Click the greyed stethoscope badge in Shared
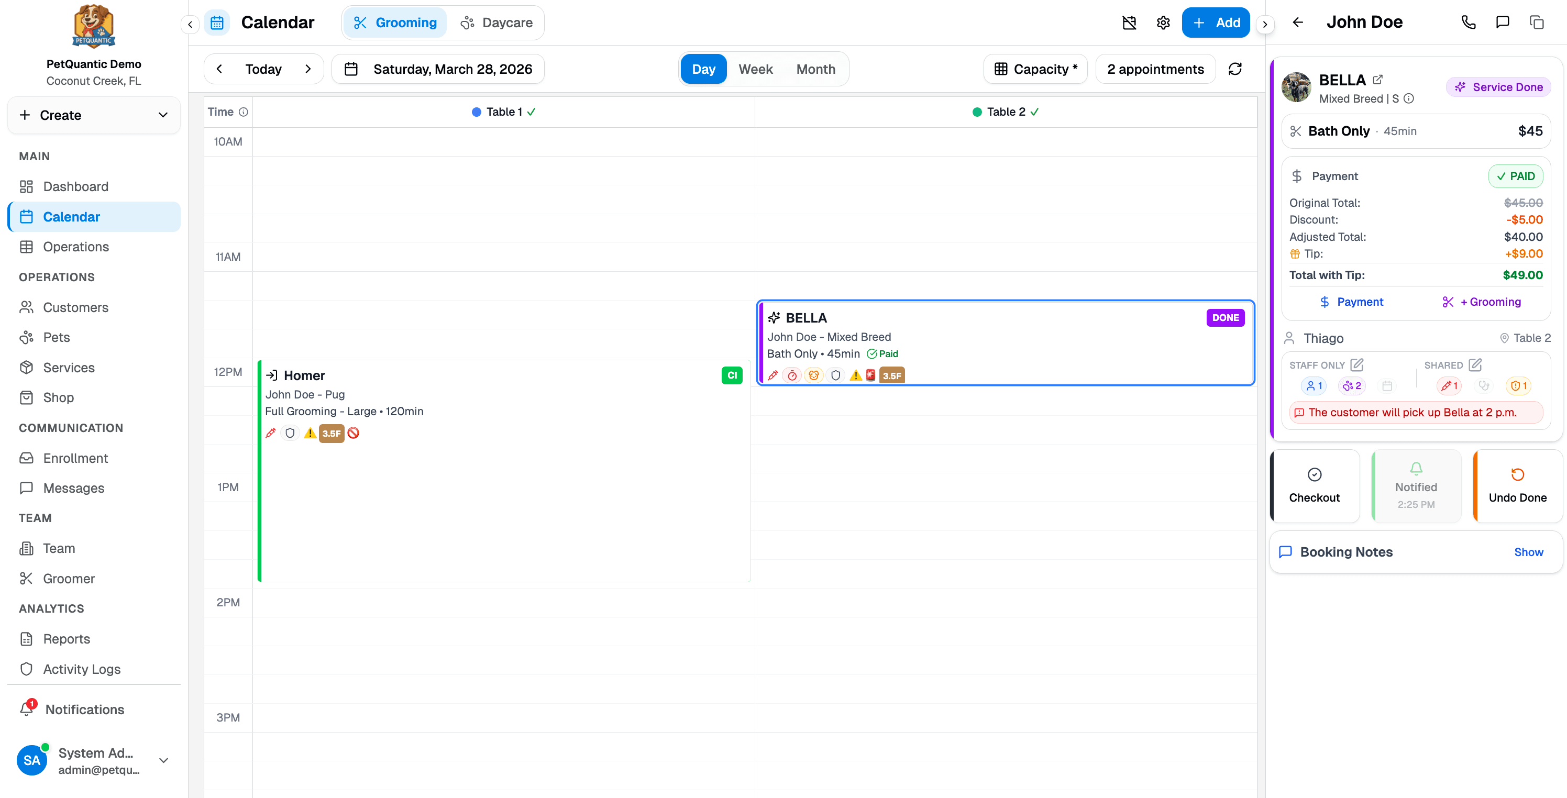The height and width of the screenshot is (798, 1567). click(x=1484, y=385)
